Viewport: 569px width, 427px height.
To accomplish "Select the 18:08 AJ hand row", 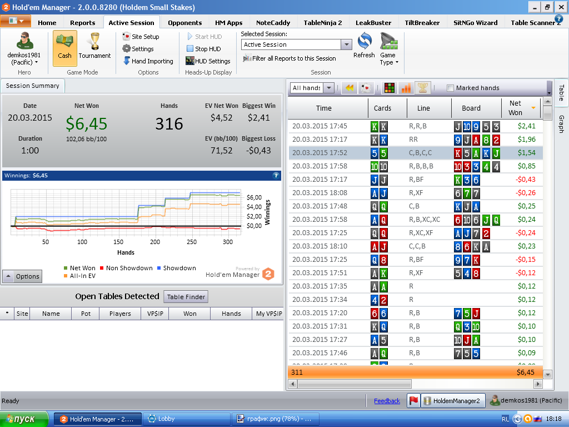I will [416, 193].
